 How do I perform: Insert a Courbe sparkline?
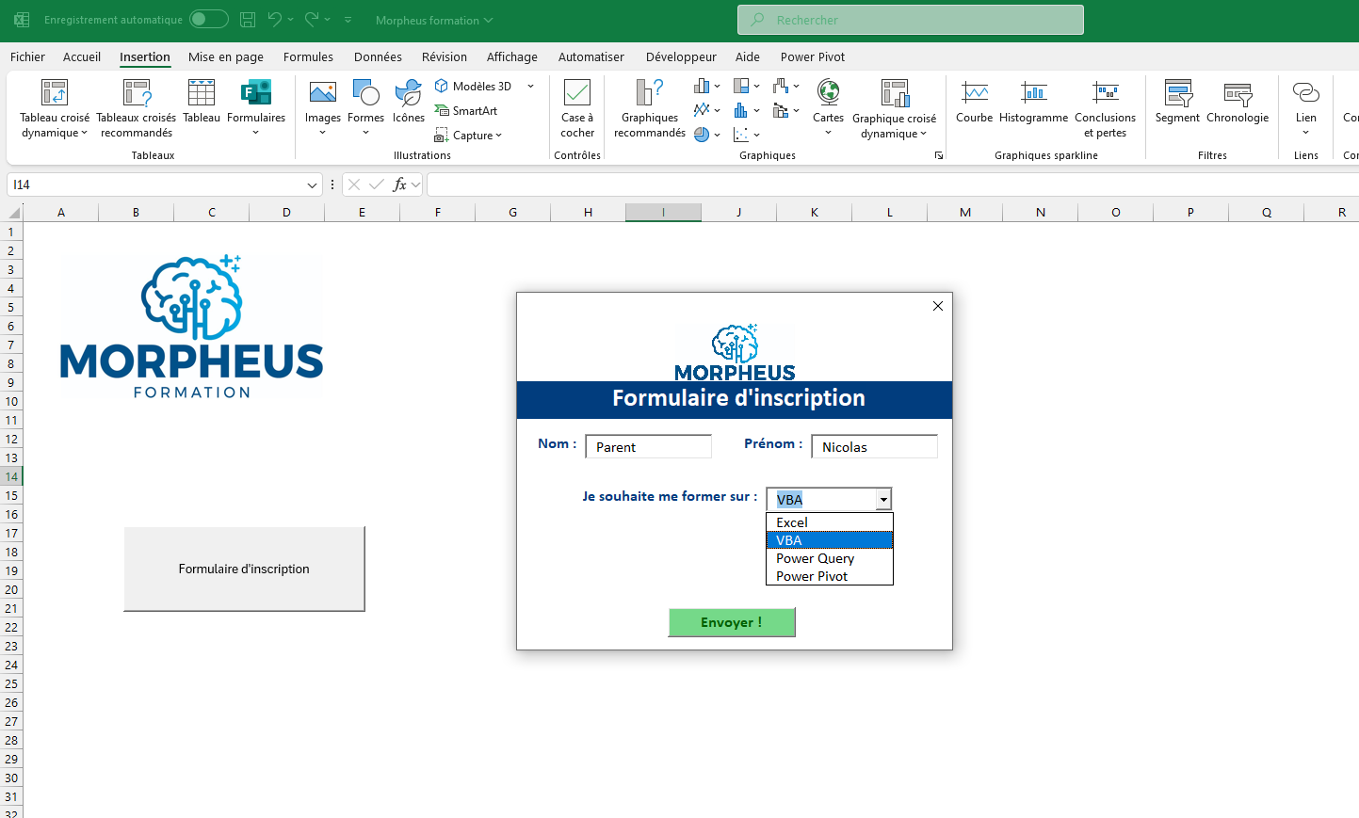click(974, 104)
